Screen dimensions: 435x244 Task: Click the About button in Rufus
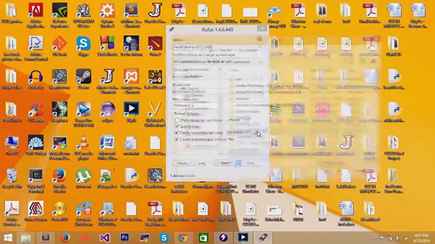[184, 163]
